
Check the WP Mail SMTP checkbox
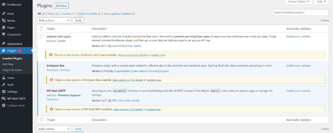42,91
